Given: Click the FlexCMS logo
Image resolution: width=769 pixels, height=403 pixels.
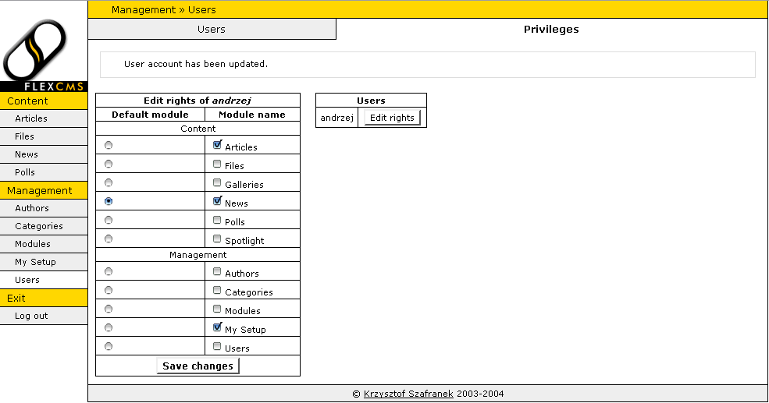Looking at the screenshot, I should point(44,55).
